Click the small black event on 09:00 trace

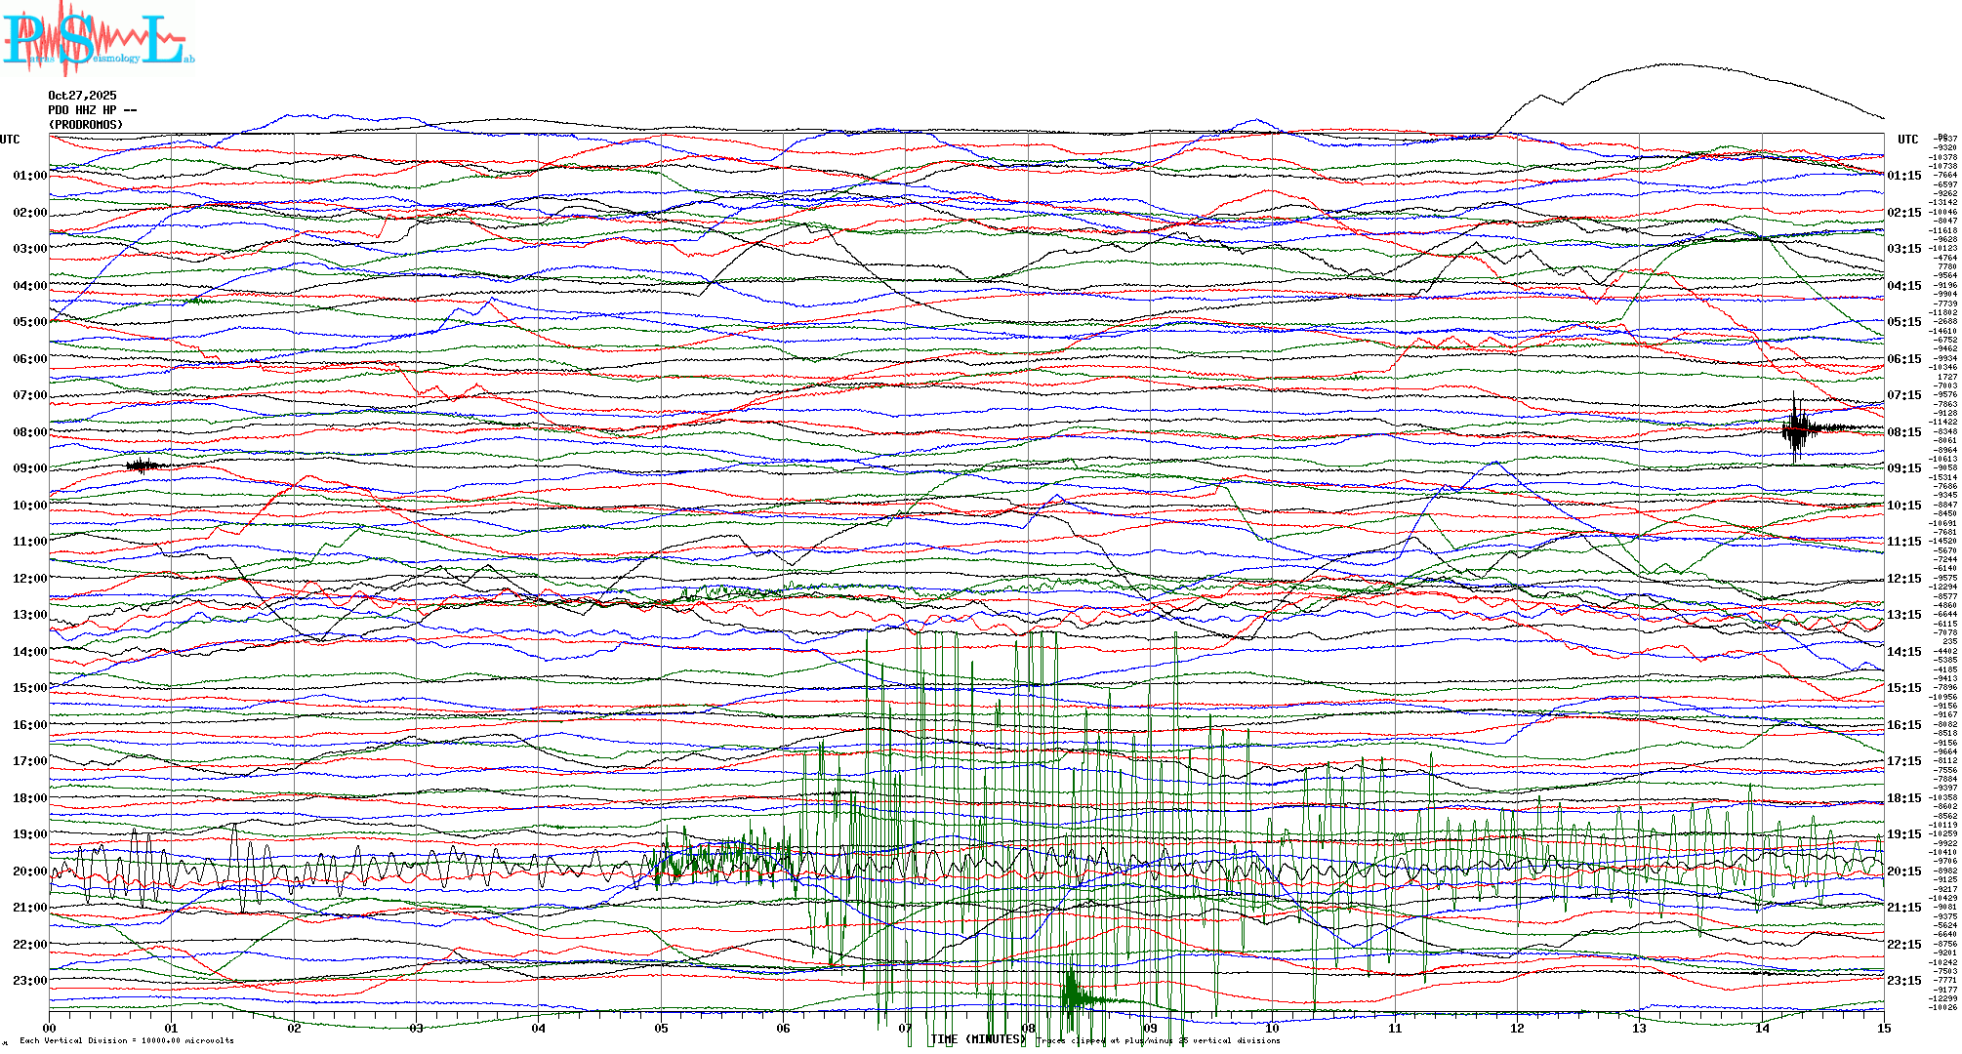pos(143,466)
